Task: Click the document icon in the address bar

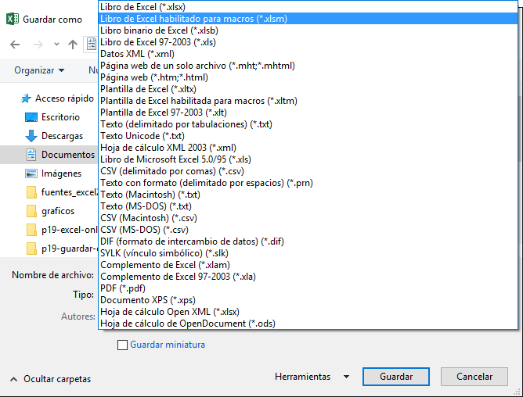Action: [92, 44]
